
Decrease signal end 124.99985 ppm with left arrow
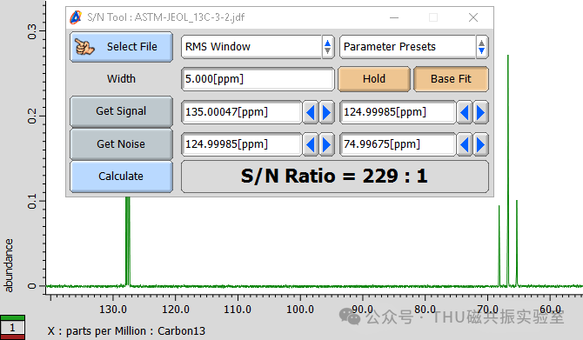point(465,112)
